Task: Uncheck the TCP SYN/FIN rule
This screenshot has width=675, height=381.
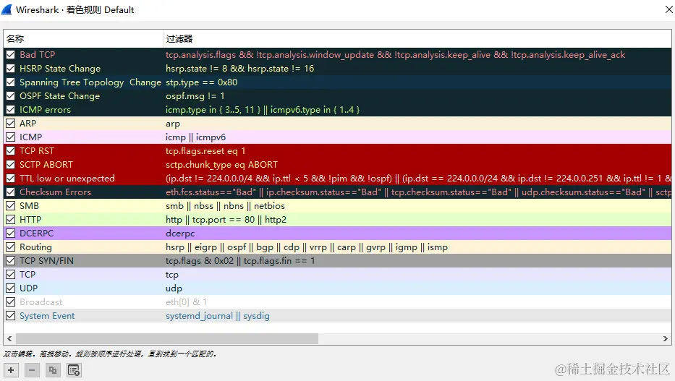Action: (x=11, y=261)
